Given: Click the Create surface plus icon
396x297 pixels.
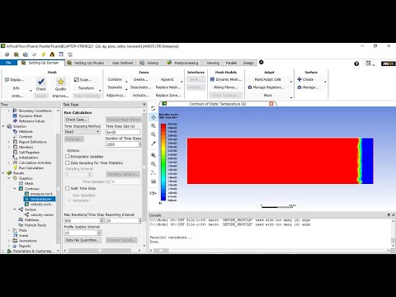Looking at the screenshot, I should 299,79.
